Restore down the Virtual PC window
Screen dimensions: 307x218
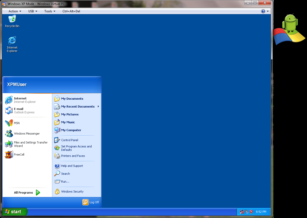[255, 3]
